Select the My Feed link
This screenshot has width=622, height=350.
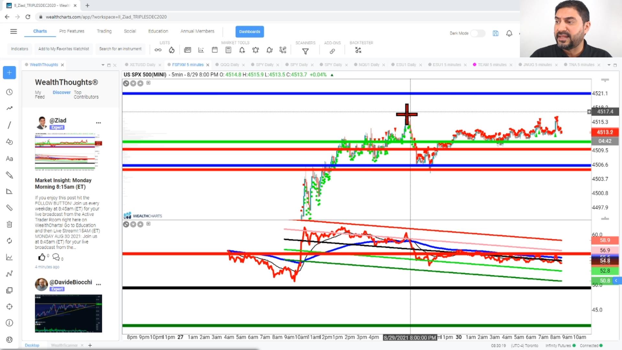pos(40,95)
